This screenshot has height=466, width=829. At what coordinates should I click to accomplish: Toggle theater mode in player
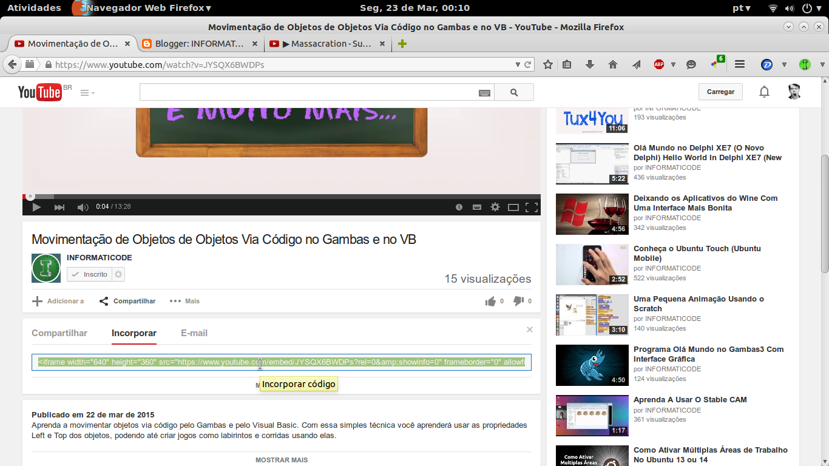pos(513,207)
